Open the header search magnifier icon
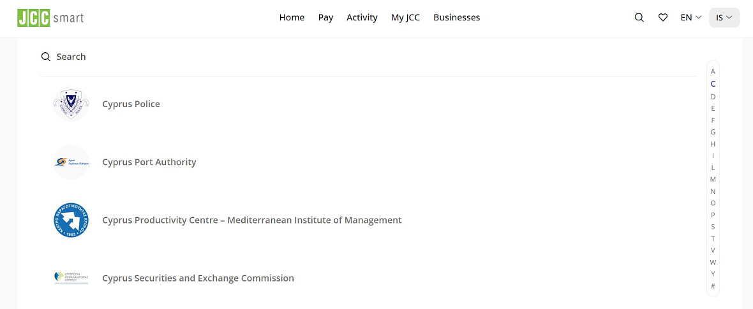The height and width of the screenshot is (309, 753). [639, 18]
